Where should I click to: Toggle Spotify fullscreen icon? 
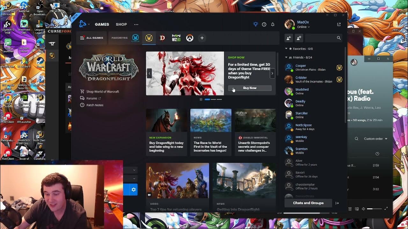coord(386,209)
